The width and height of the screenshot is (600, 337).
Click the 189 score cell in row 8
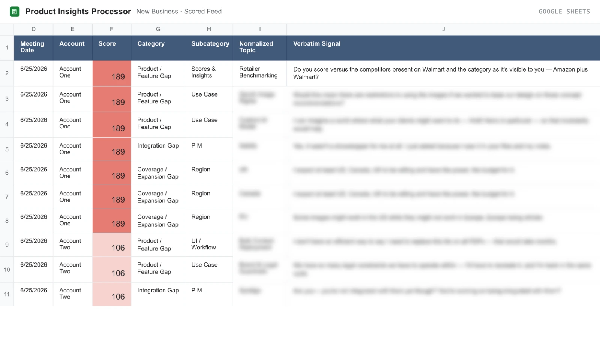pyautogui.click(x=112, y=221)
